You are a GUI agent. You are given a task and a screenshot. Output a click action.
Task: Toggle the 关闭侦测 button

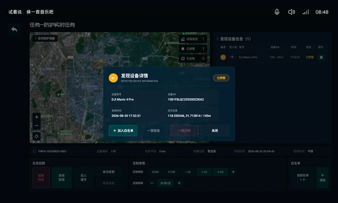[x=61, y=178]
